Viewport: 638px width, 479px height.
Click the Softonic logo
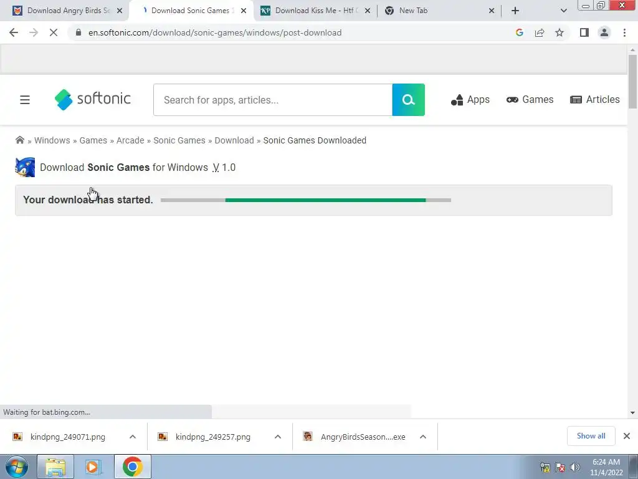point(93,99)
